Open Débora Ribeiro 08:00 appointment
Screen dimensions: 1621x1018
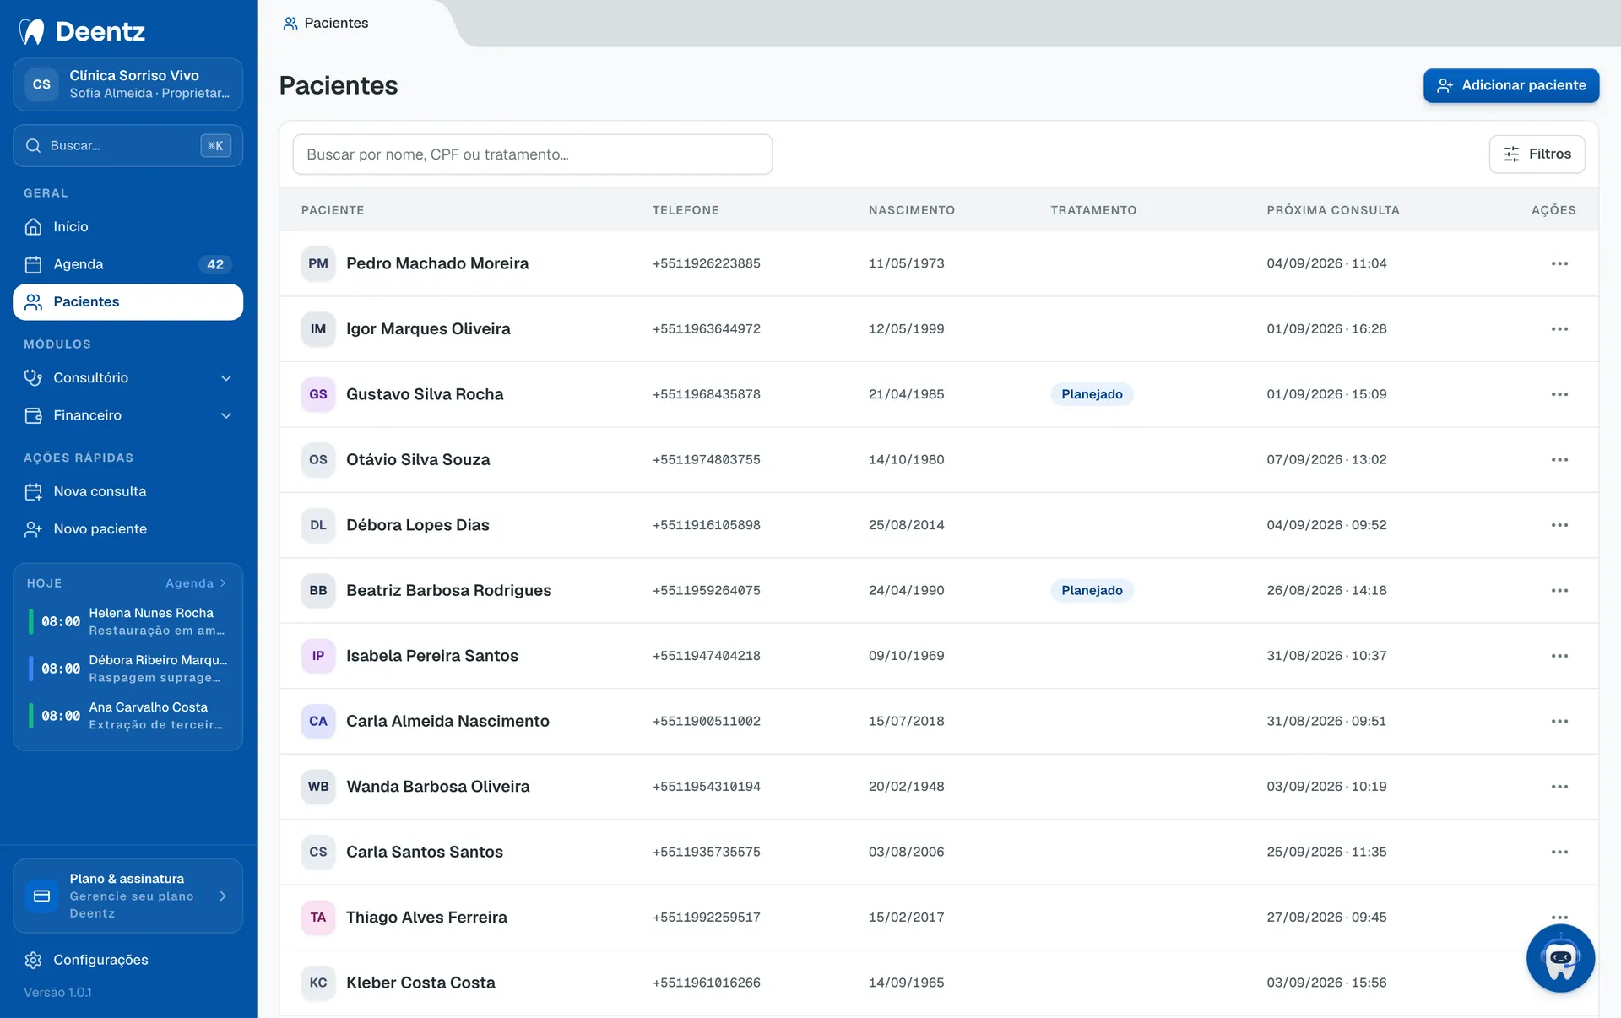point(128,669)
